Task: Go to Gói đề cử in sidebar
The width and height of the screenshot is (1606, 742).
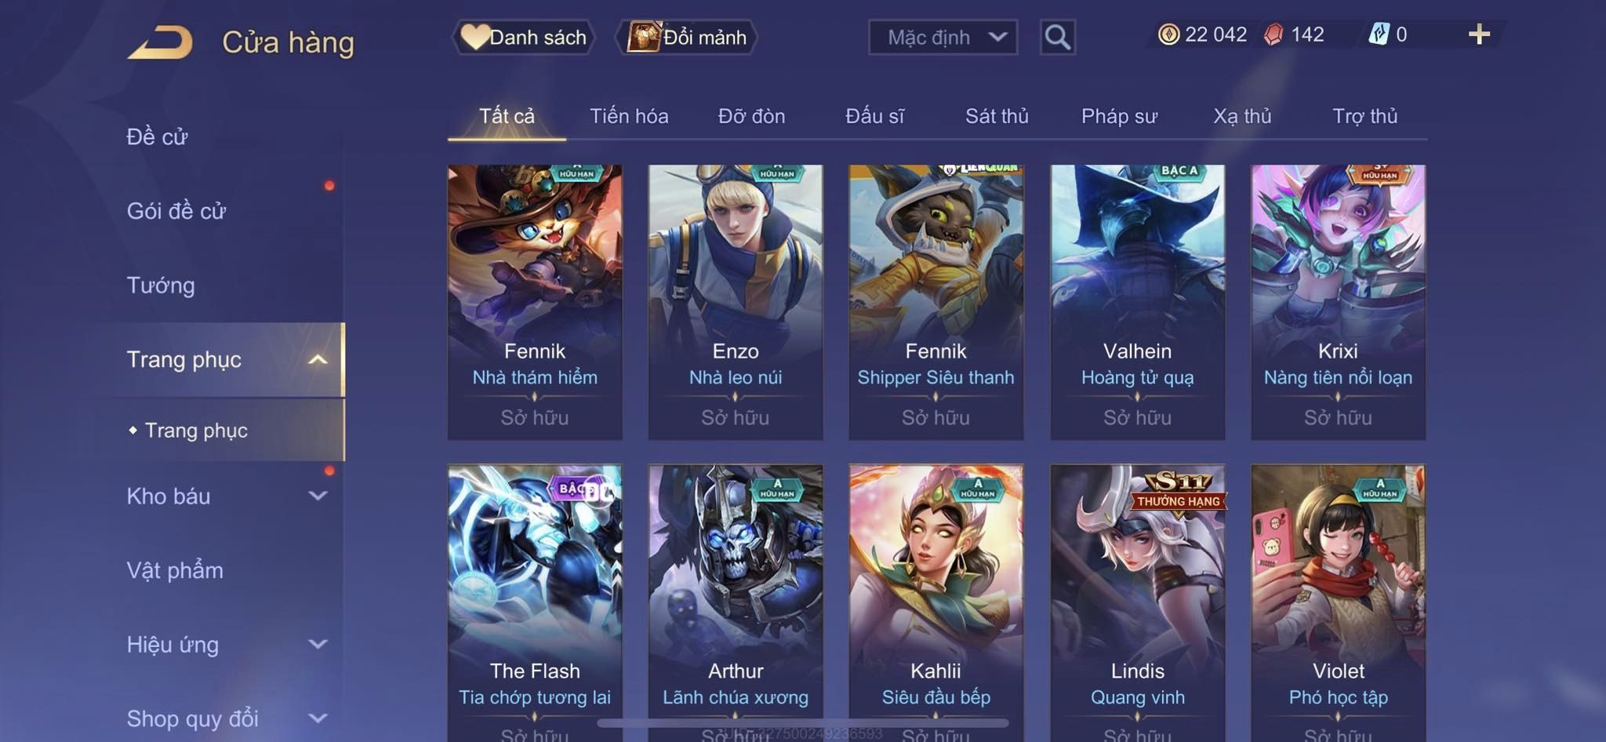Action: click(x=176, y=211)
